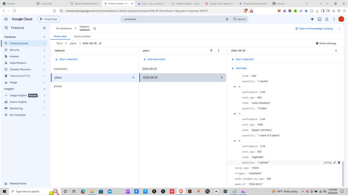Open the user account avatar
This screenshot has width=348, height=195.
click(341, 19)
